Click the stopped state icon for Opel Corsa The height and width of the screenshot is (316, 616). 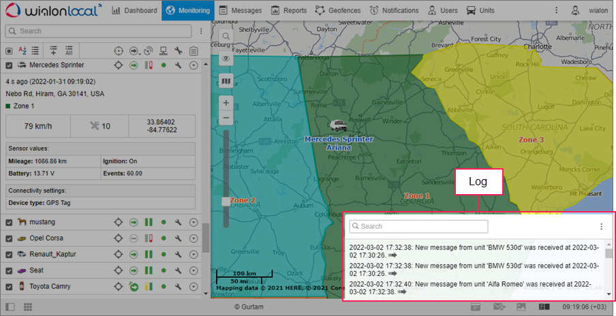134,238
